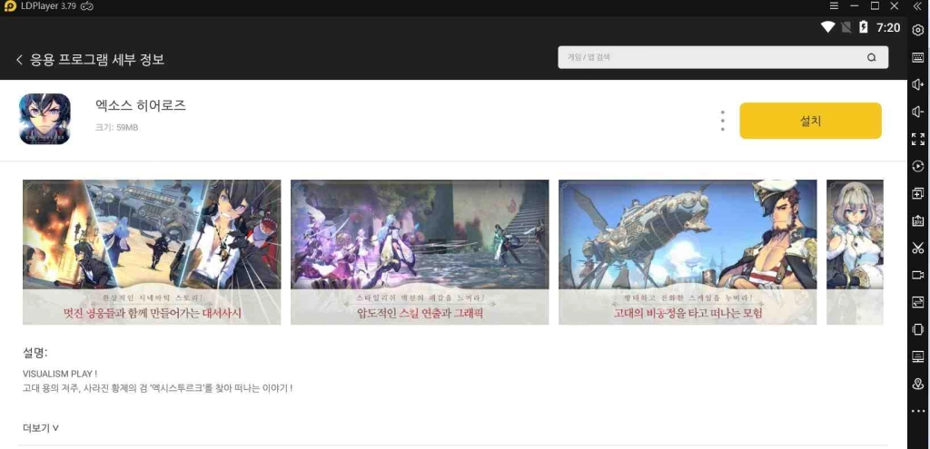
Task: Click the yellow 설치 install button
Action: click(x=810, y=121)
